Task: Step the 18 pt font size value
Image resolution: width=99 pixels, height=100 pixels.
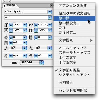Action: 11,25
